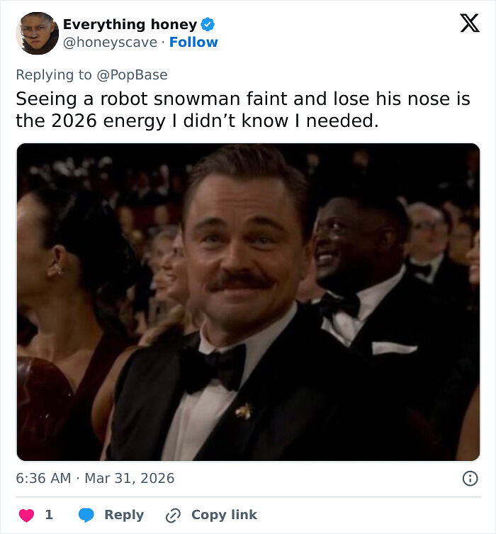This screenshot has width=496, height=534.
Task: Open the Everything honey display name
Action: tap(130, 24)
